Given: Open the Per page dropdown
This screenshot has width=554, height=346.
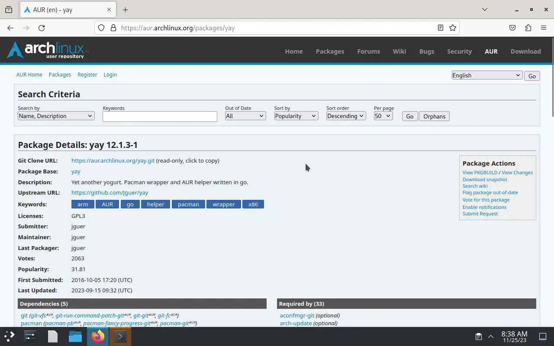Looking at the screenshot, I should (x=383, y=116).
